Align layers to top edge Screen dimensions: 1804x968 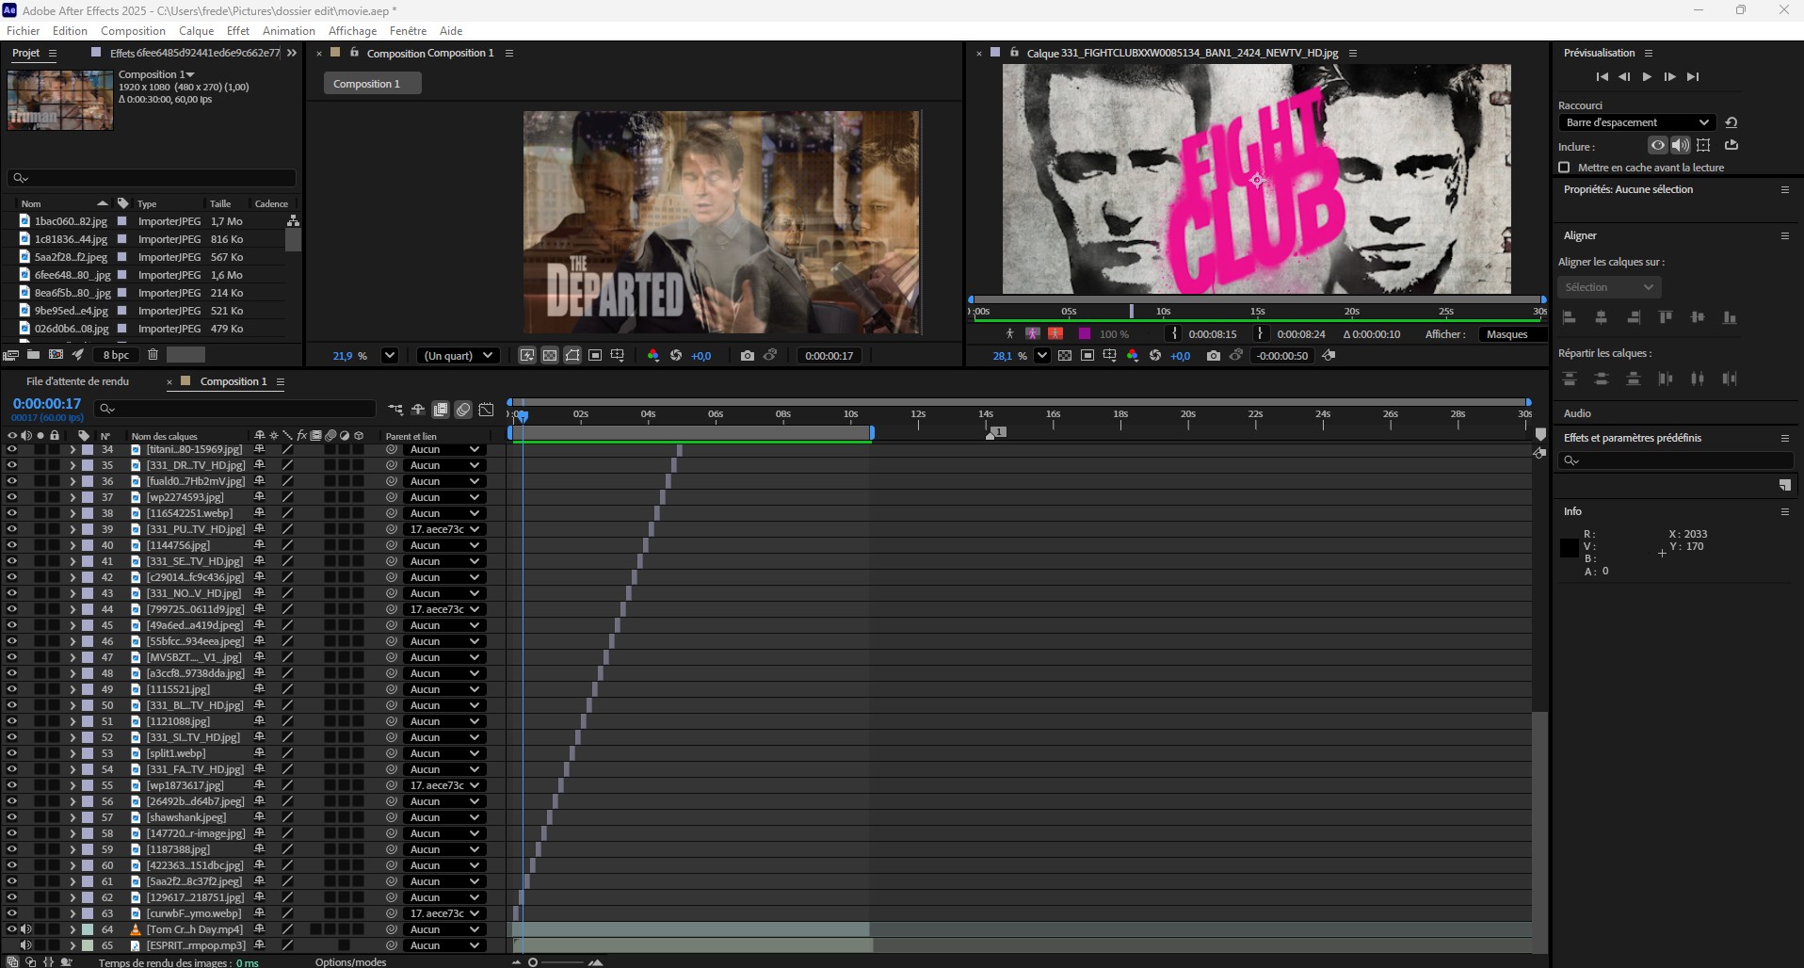(1666, 318)
